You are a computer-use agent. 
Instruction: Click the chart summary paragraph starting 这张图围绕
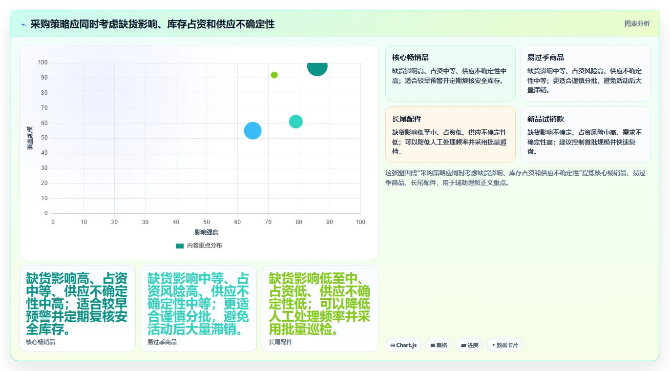coord(516,178)
